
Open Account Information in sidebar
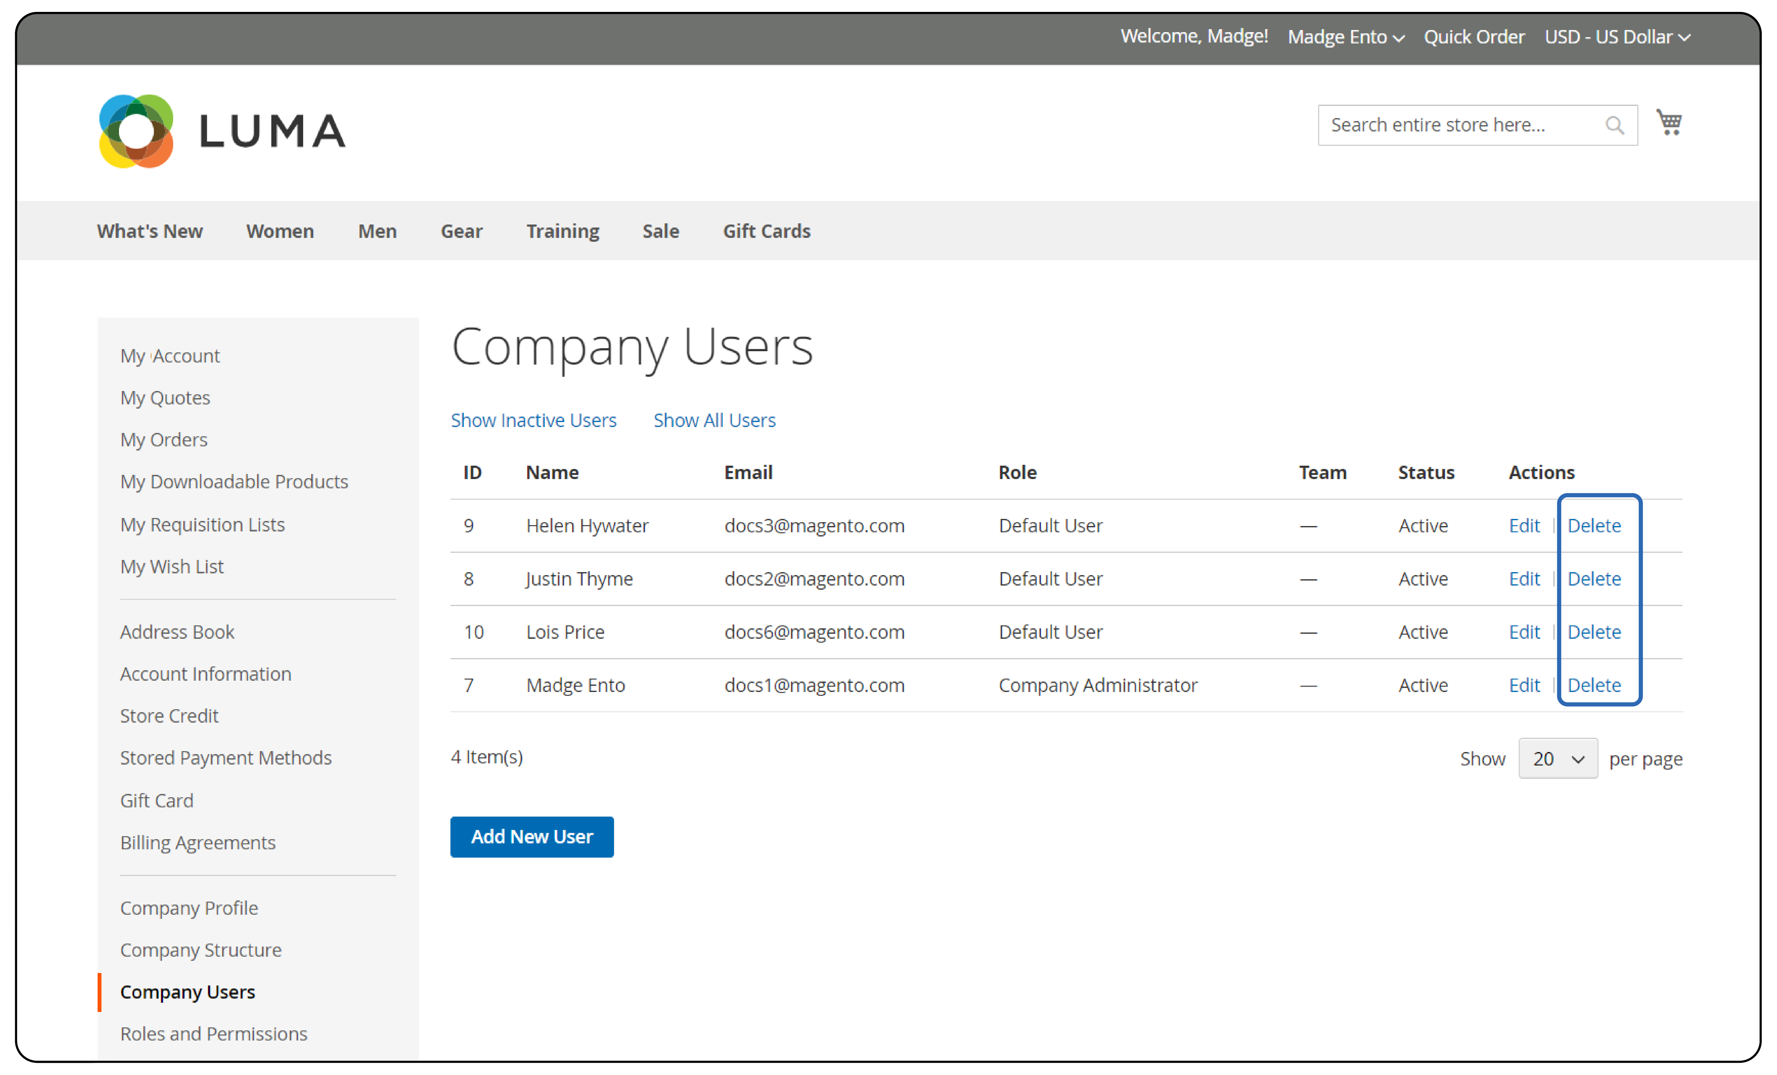point(206,674)
